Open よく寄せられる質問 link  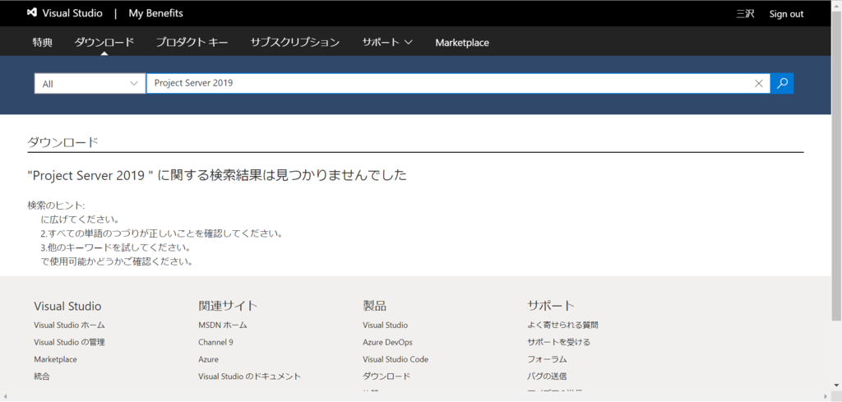pyautogui.click(x=562, y=325)
